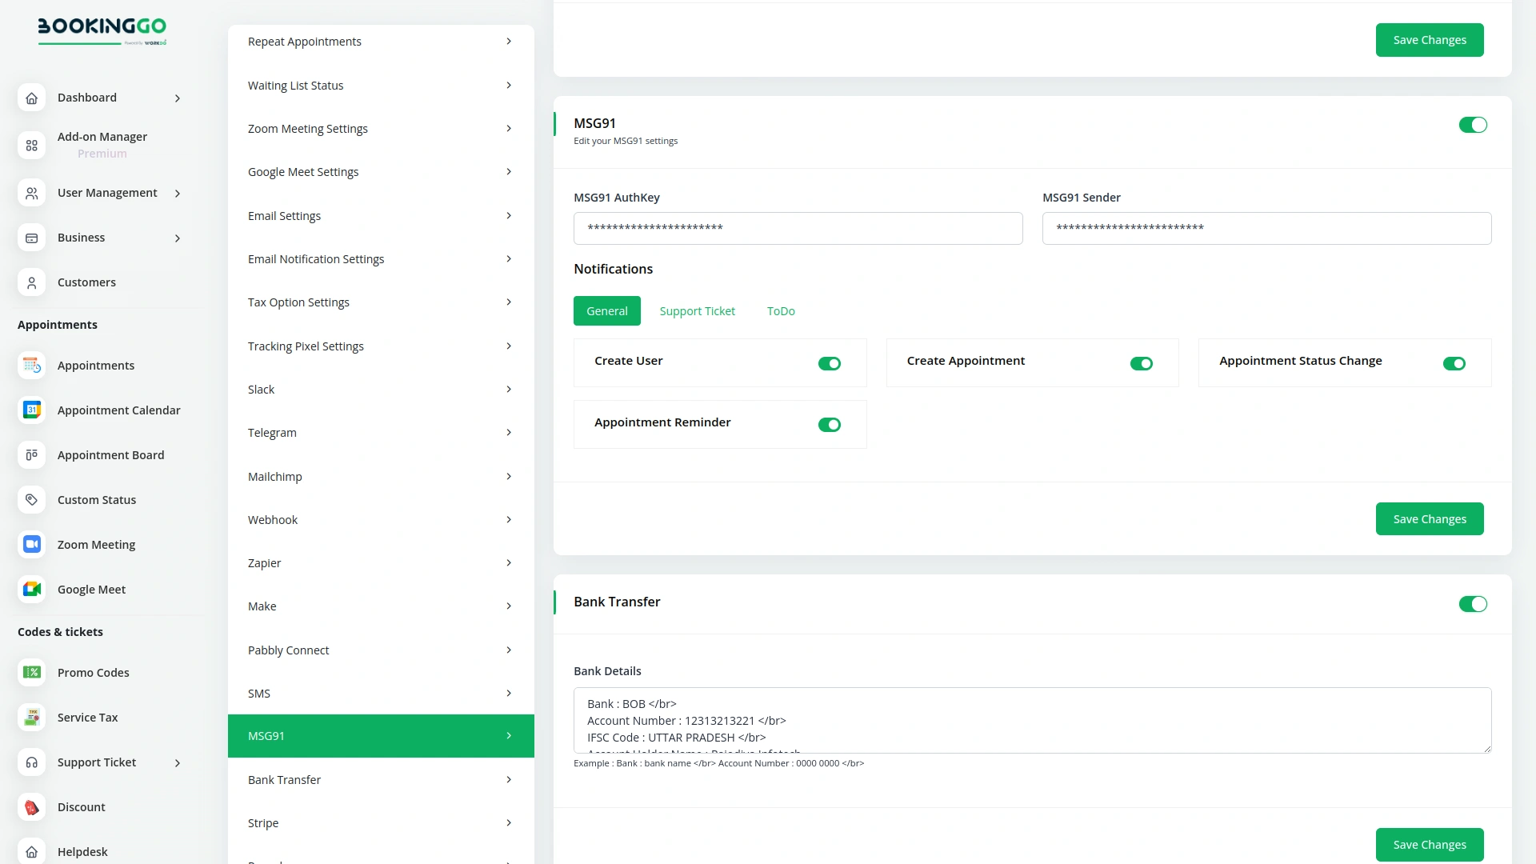Screen dimensions: 1536x864
Task: Save changes in the MSG91 section
Action: coord(1430,518)
